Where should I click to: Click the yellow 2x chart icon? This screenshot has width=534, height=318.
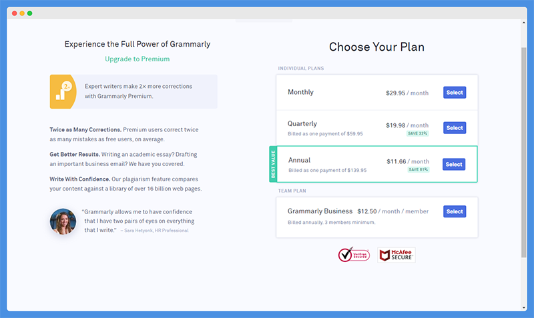point(63,91)
